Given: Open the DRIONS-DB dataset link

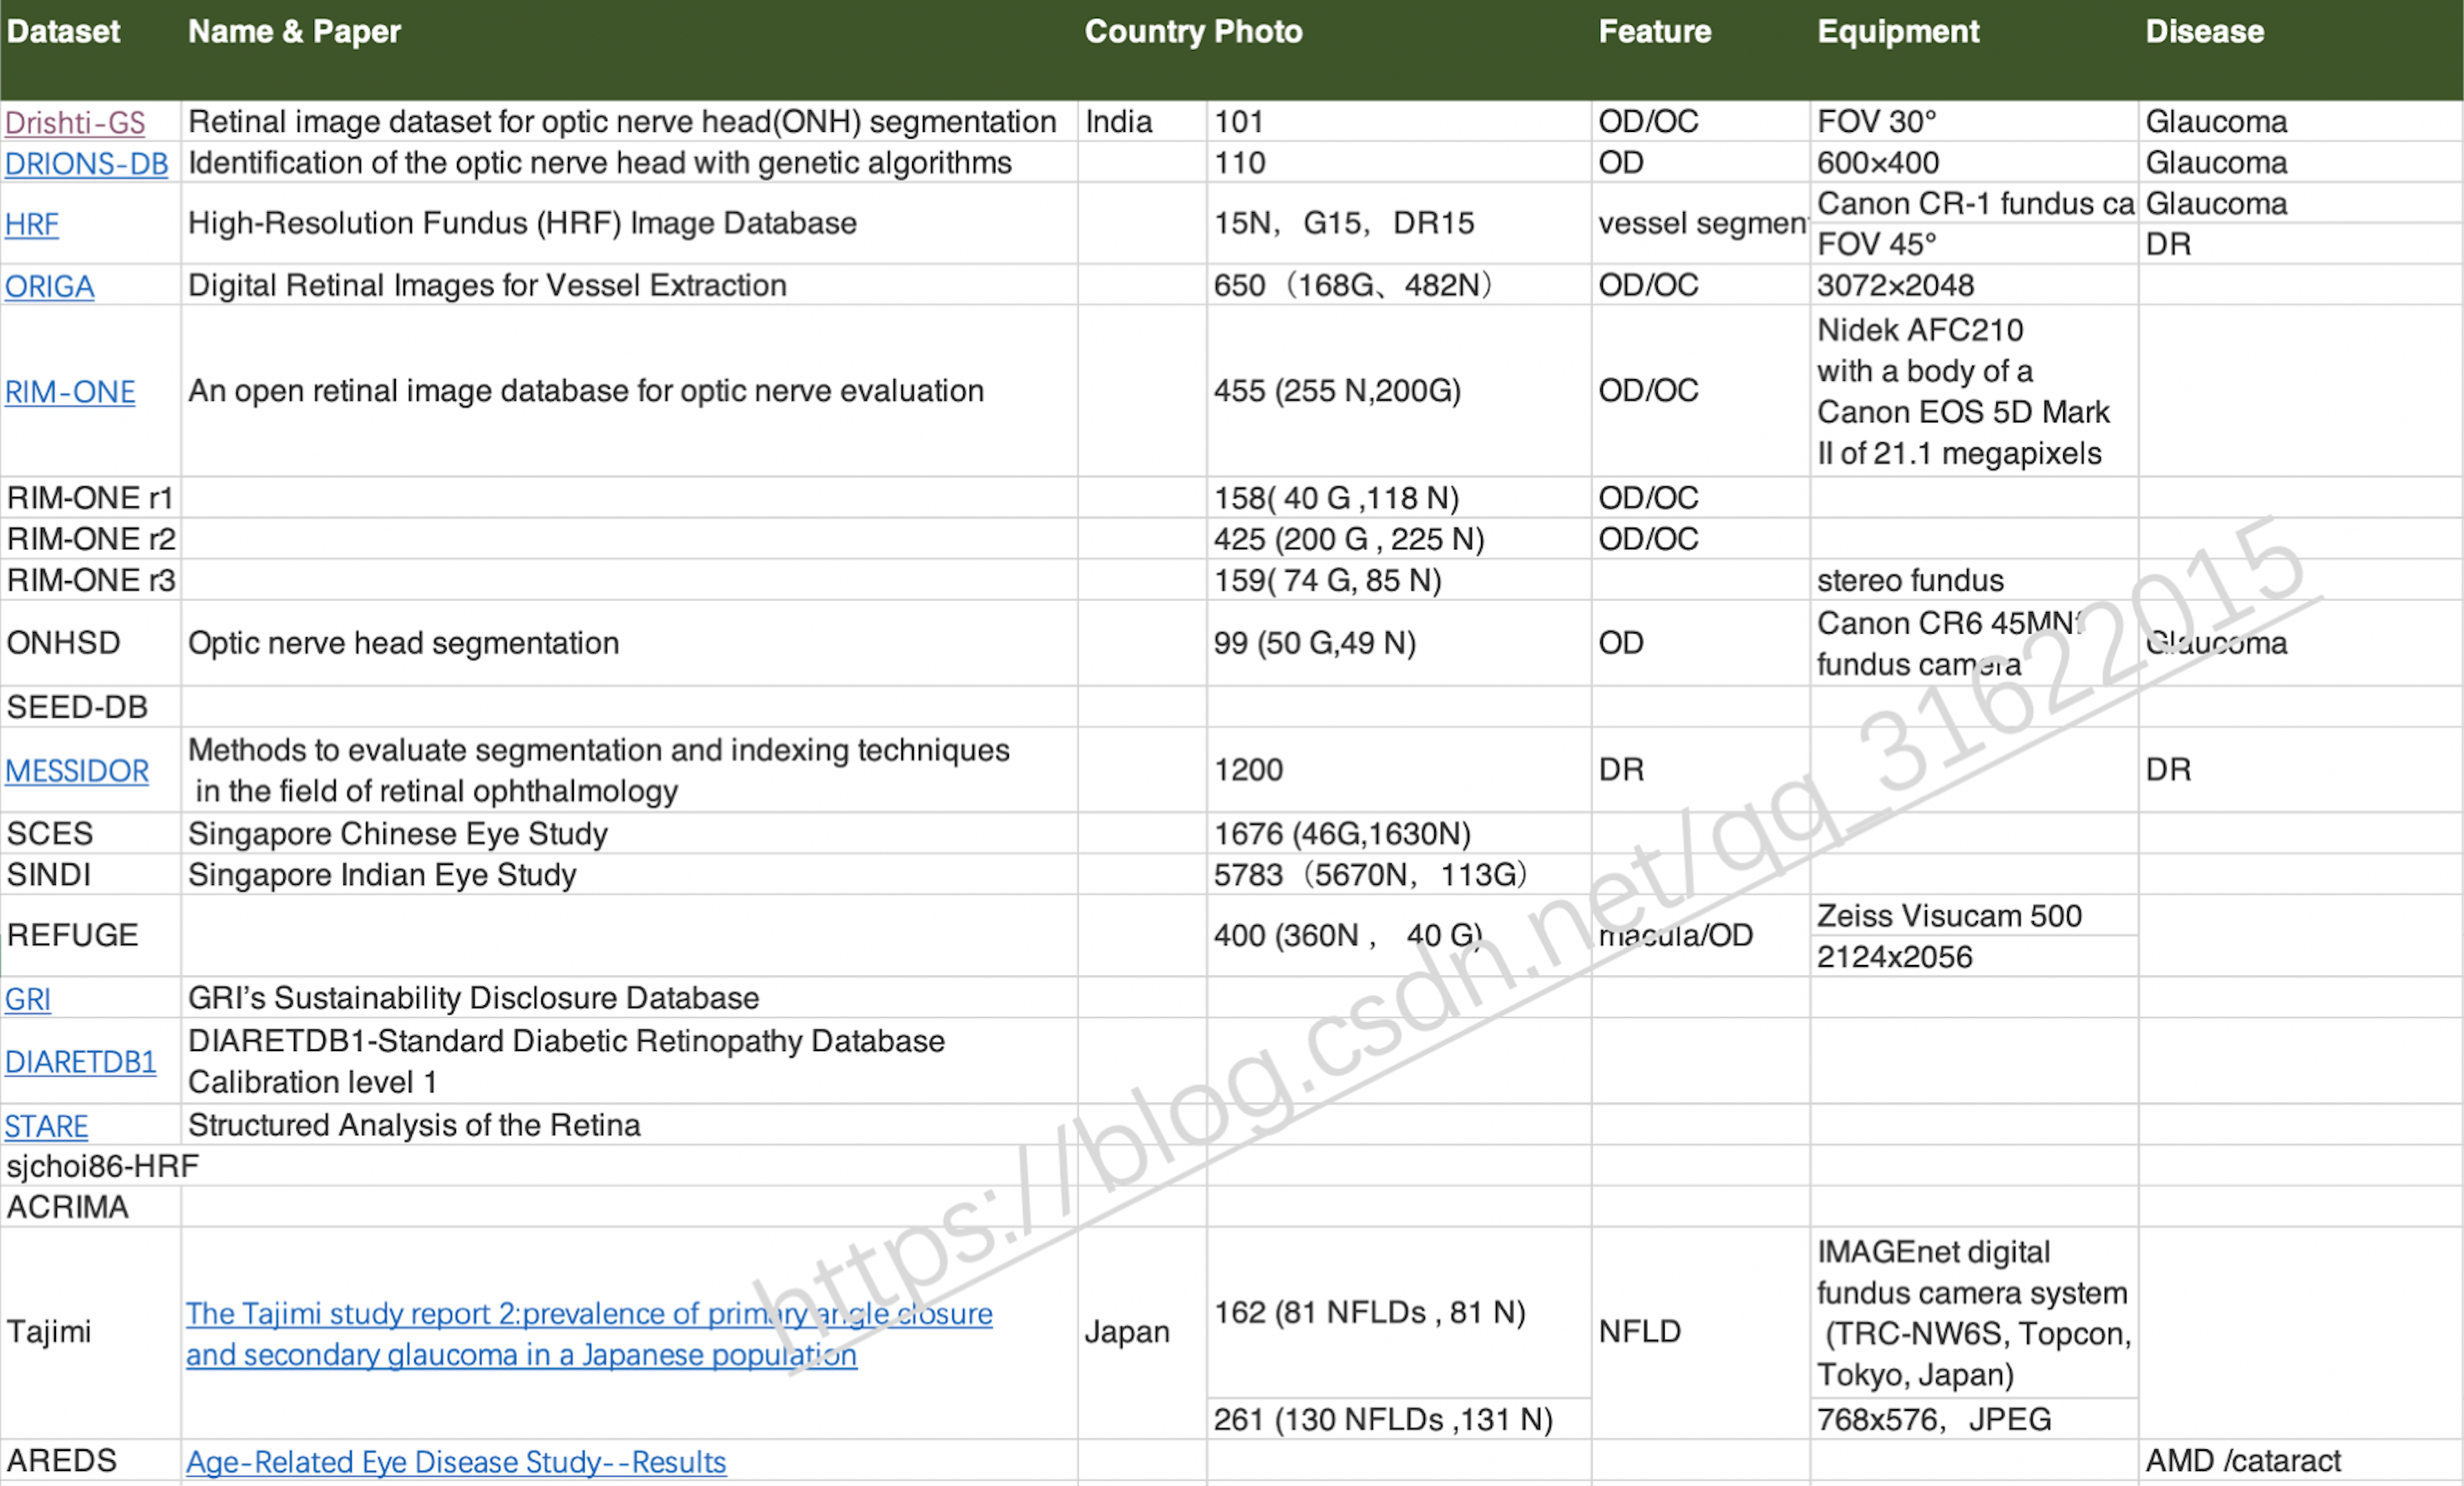Looking at the screenshot, I should (x=86, y=163).
